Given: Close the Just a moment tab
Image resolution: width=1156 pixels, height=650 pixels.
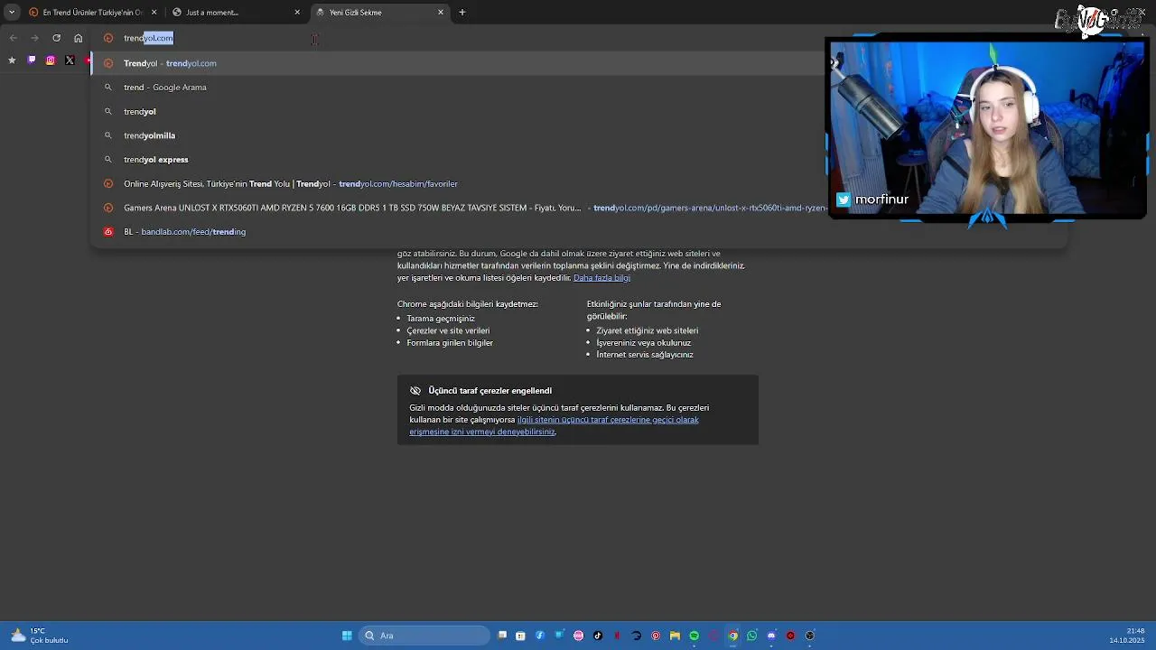Looking at the screenshot, I should coord(297,13).
